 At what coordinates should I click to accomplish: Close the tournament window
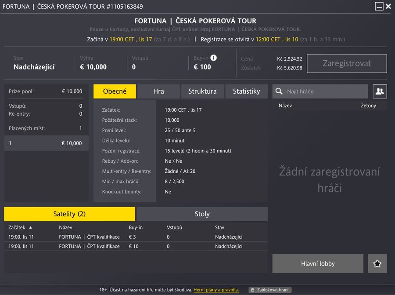(388, 6)
